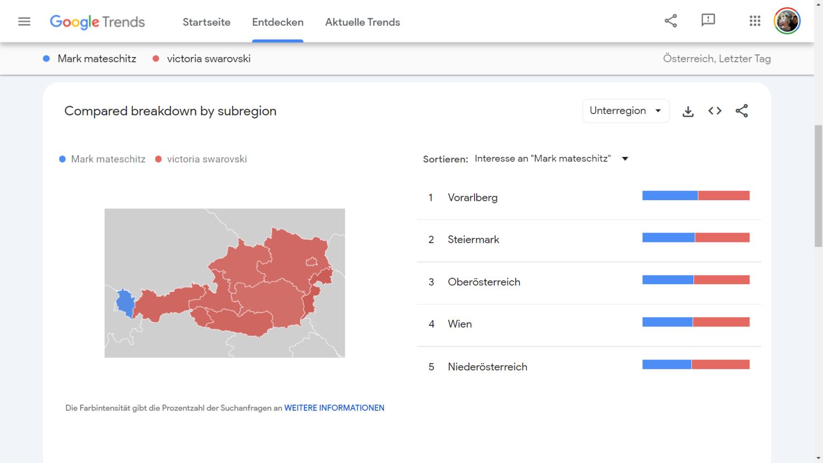Open the hamburger main menu
This screenshot has height=463, width=823.
click(x=24, y=21)
